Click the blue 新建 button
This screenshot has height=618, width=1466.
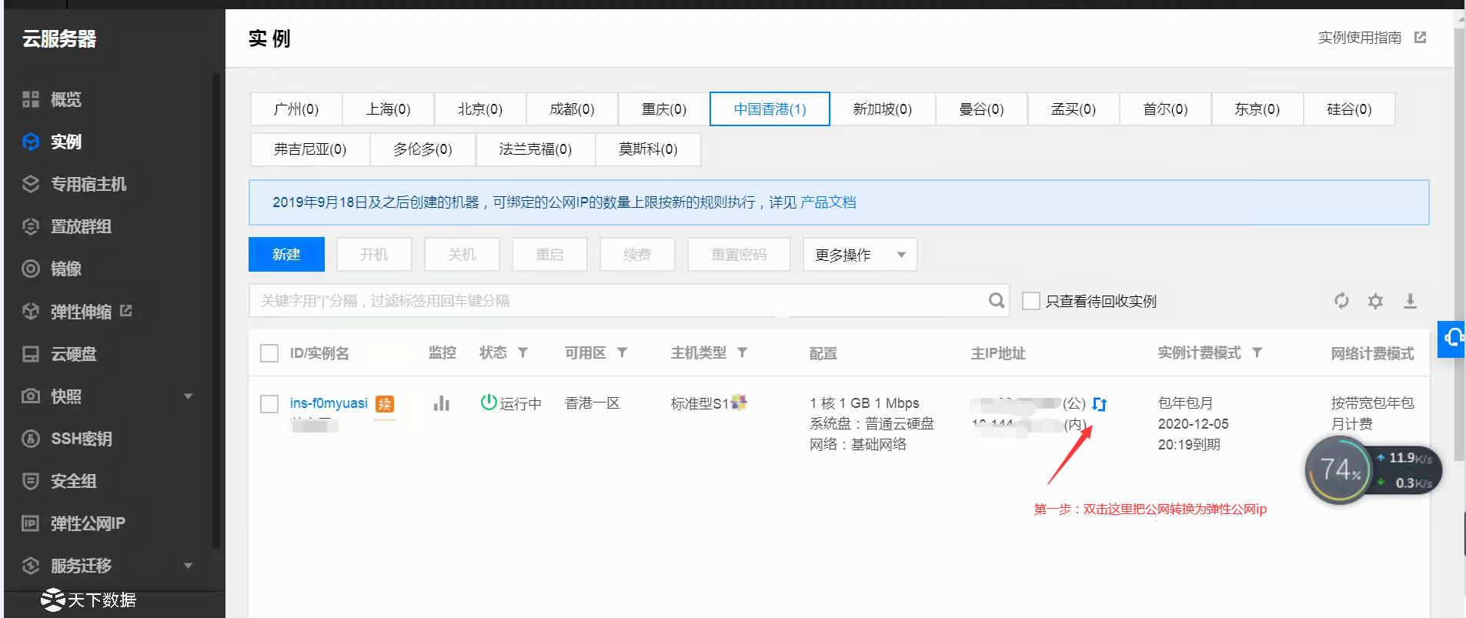coord(286,255)
